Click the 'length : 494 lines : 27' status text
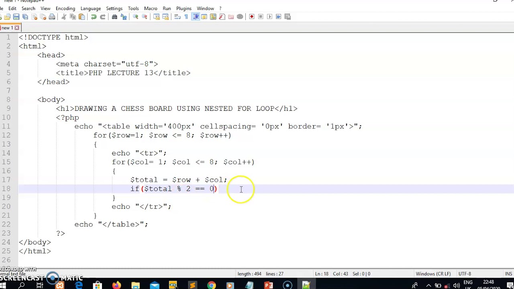The width and height of the screenshot is (514, 289). (x=260, y=274)
